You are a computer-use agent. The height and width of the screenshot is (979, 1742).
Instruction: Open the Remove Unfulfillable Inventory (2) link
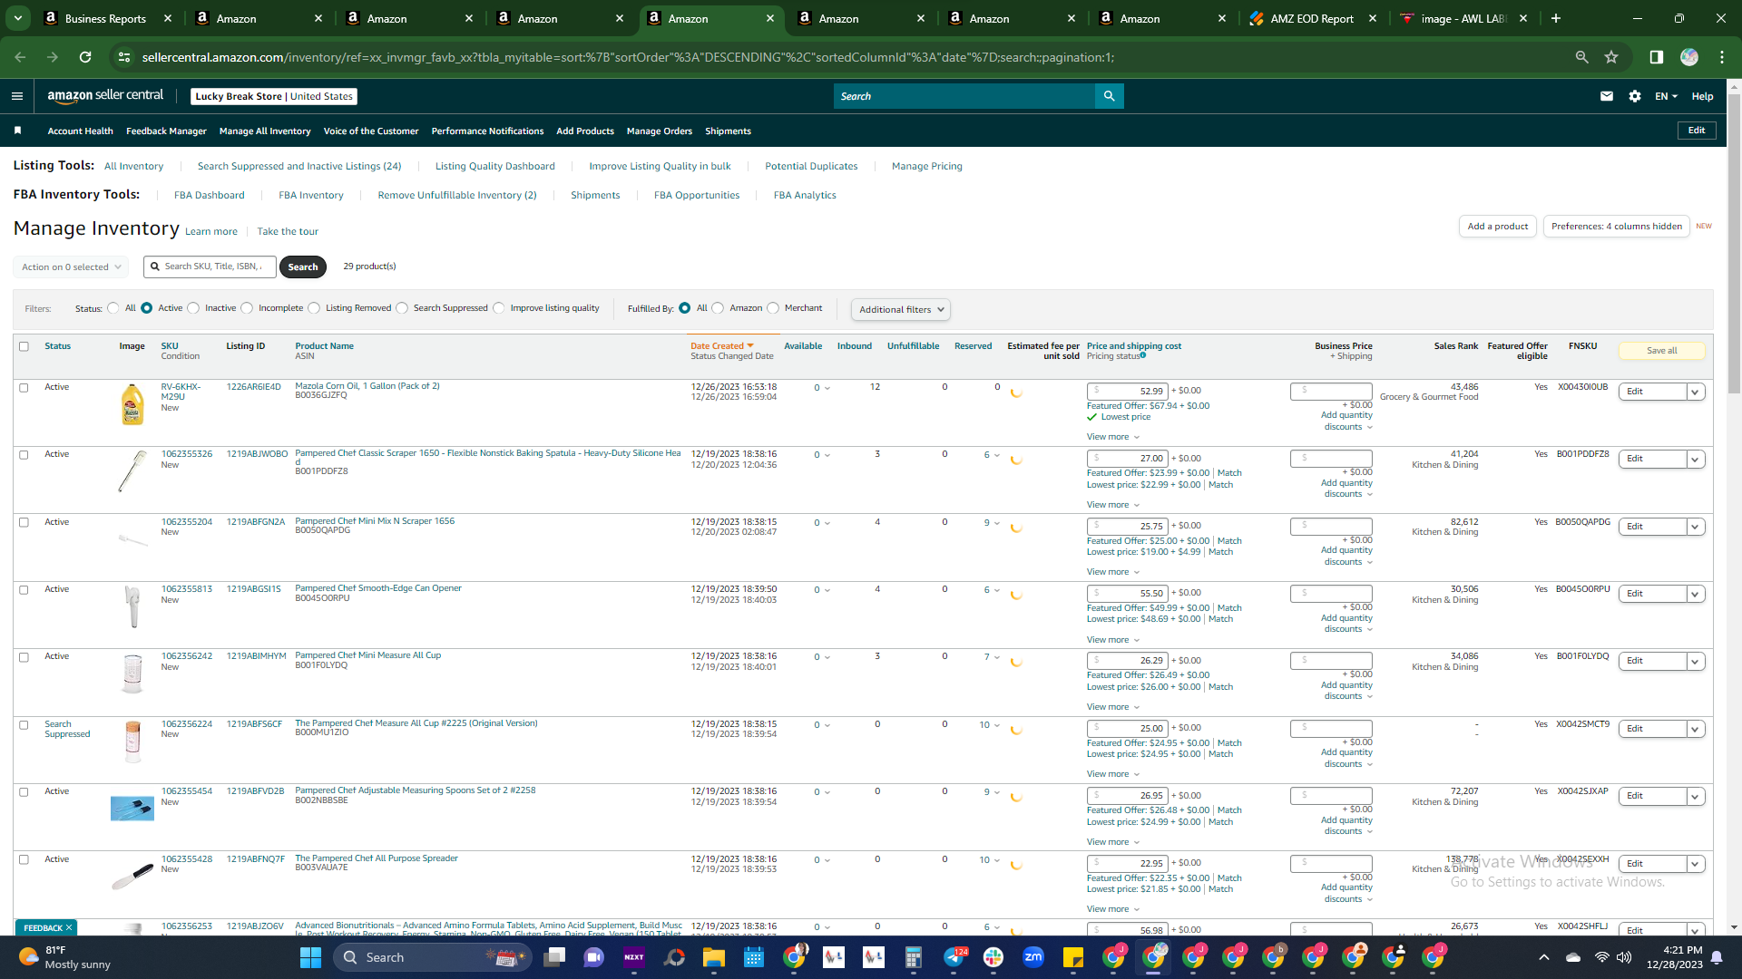pos(457,195)
